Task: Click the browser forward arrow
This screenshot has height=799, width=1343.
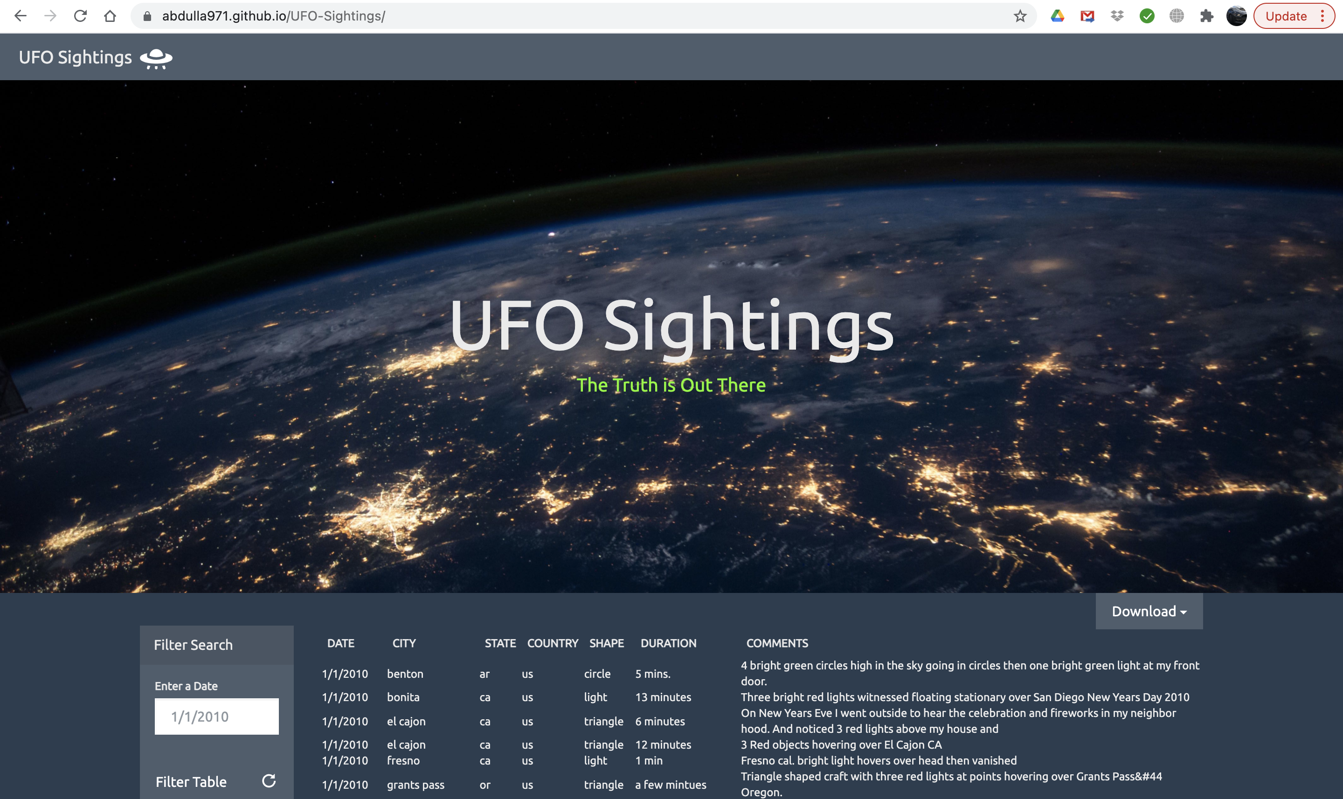Action: pyautogui.click(x=50, y=16)
